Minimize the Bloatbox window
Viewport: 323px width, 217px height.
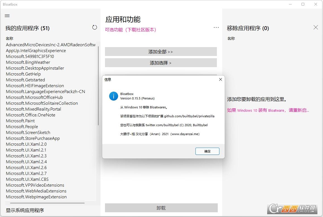pyautogui.click(x=290, y=4)
